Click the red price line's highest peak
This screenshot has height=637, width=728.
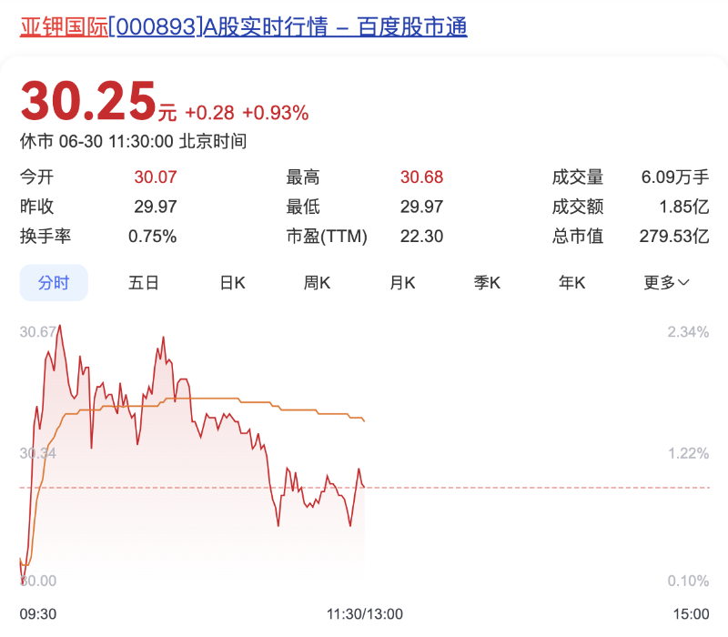pos(59,327)
